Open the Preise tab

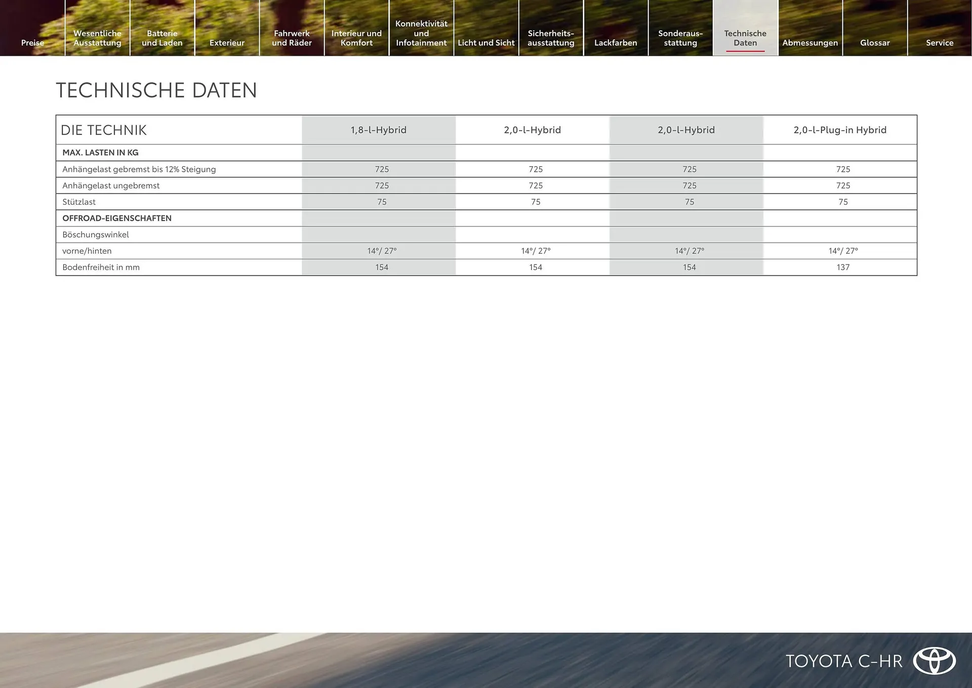tap(32, 43)
